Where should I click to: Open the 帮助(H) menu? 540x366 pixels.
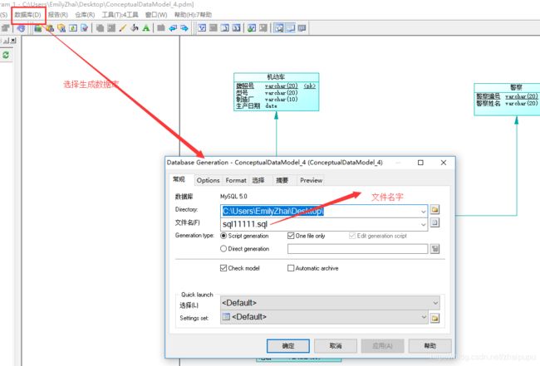[x=193, y=15]
